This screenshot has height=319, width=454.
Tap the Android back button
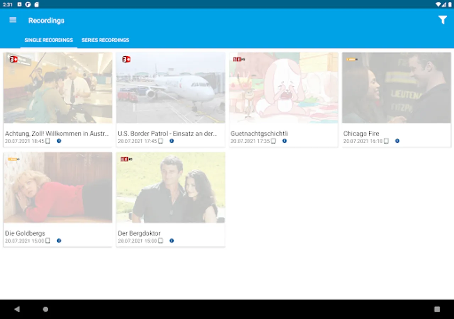click(x=17, y=309)
